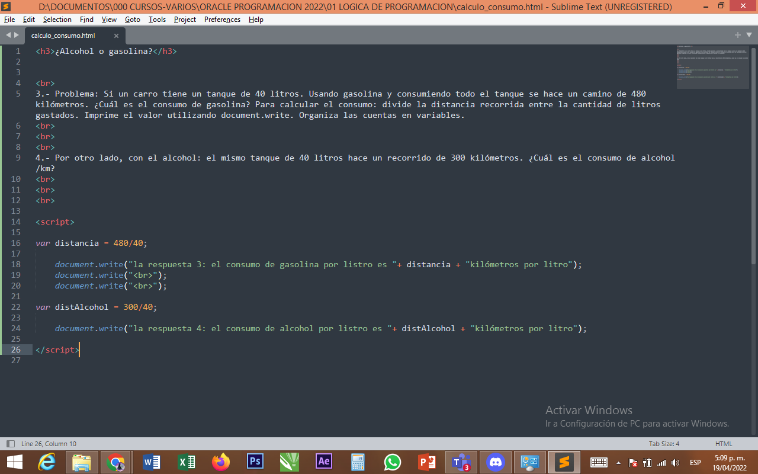Viewport: 758px width, 474px height.
Task: Open Microsoft Word from the taskbar
Action: click(x=152, y=462)
